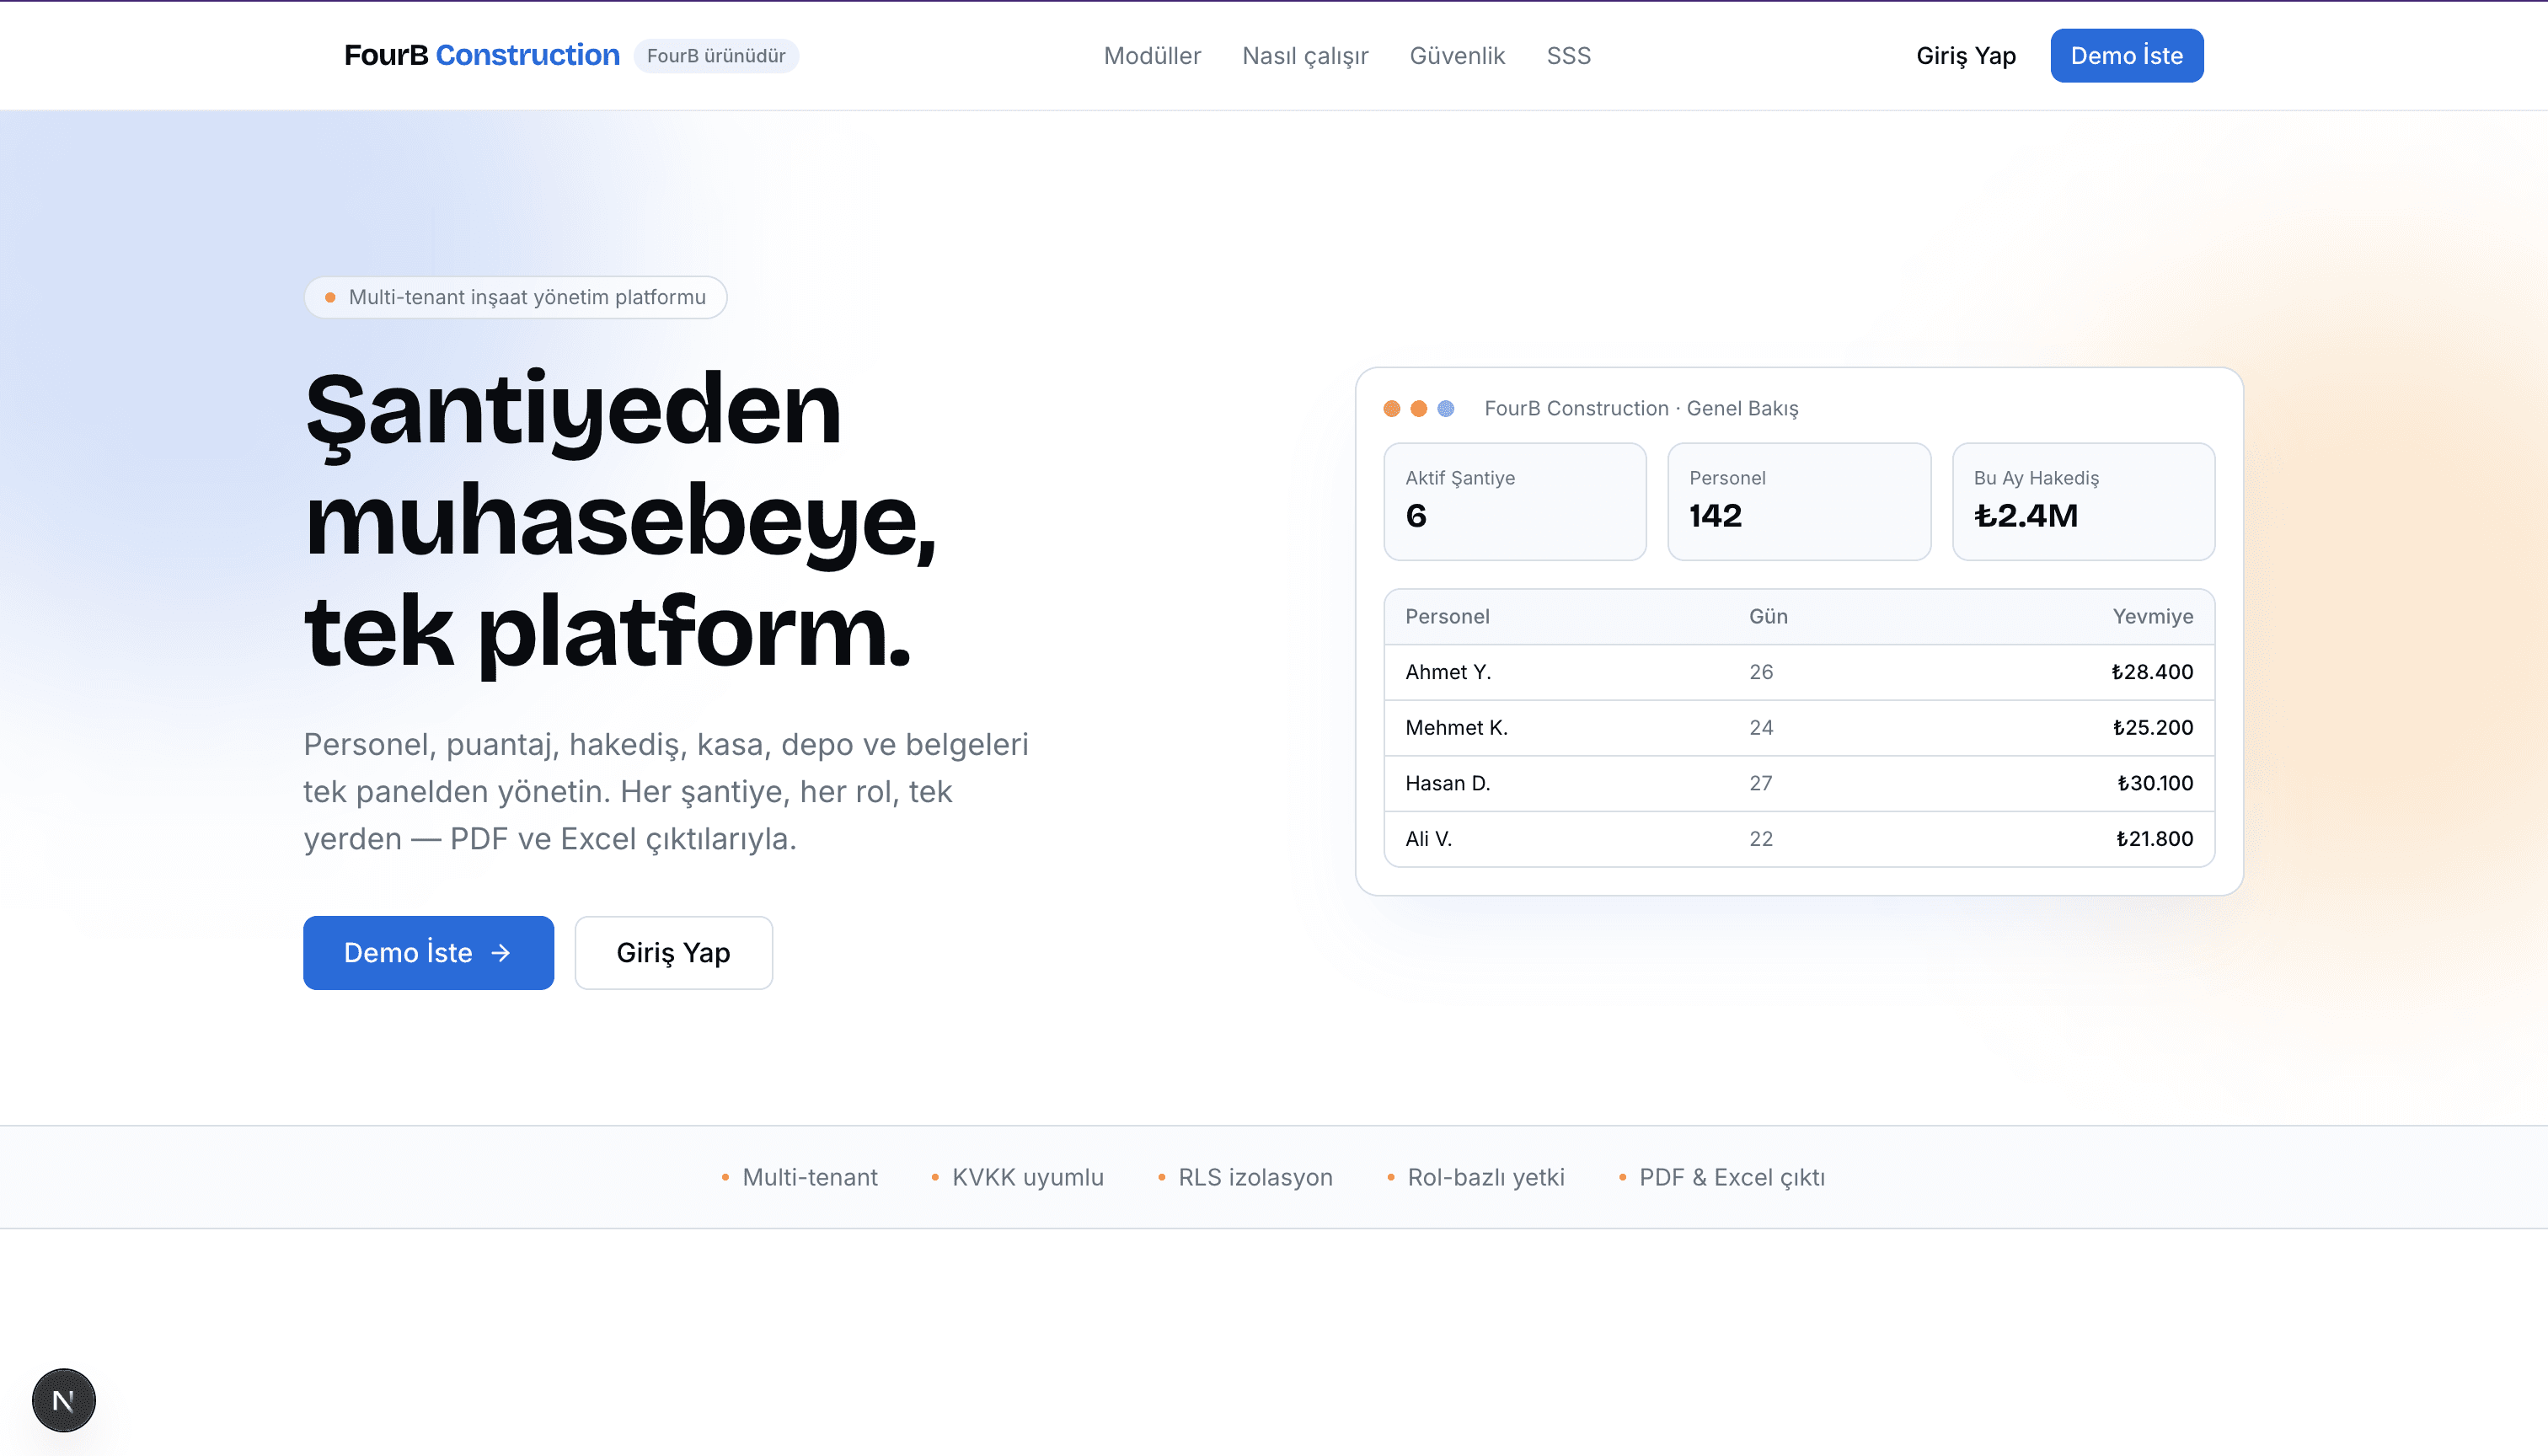Select the Hasan D. row name
This screenshot has height=1456, width=2548.
coord(1447,783)
